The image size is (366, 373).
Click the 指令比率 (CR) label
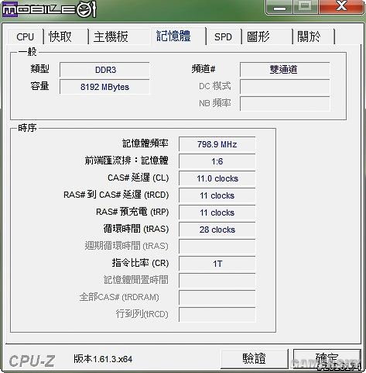click(140, 263)
